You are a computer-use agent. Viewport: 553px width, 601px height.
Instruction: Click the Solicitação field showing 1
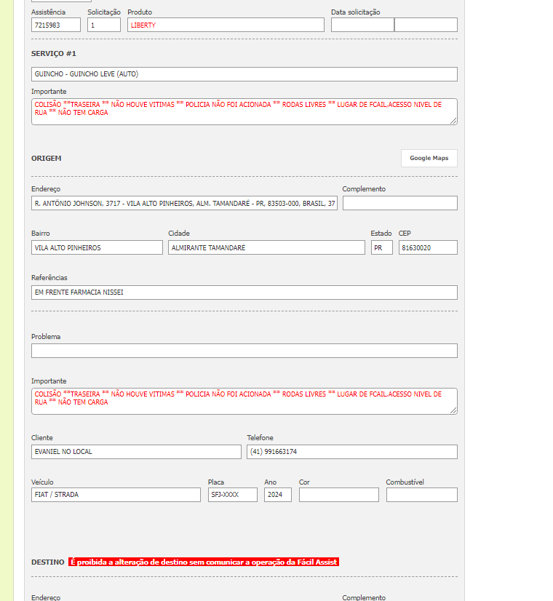pos(104,25)
